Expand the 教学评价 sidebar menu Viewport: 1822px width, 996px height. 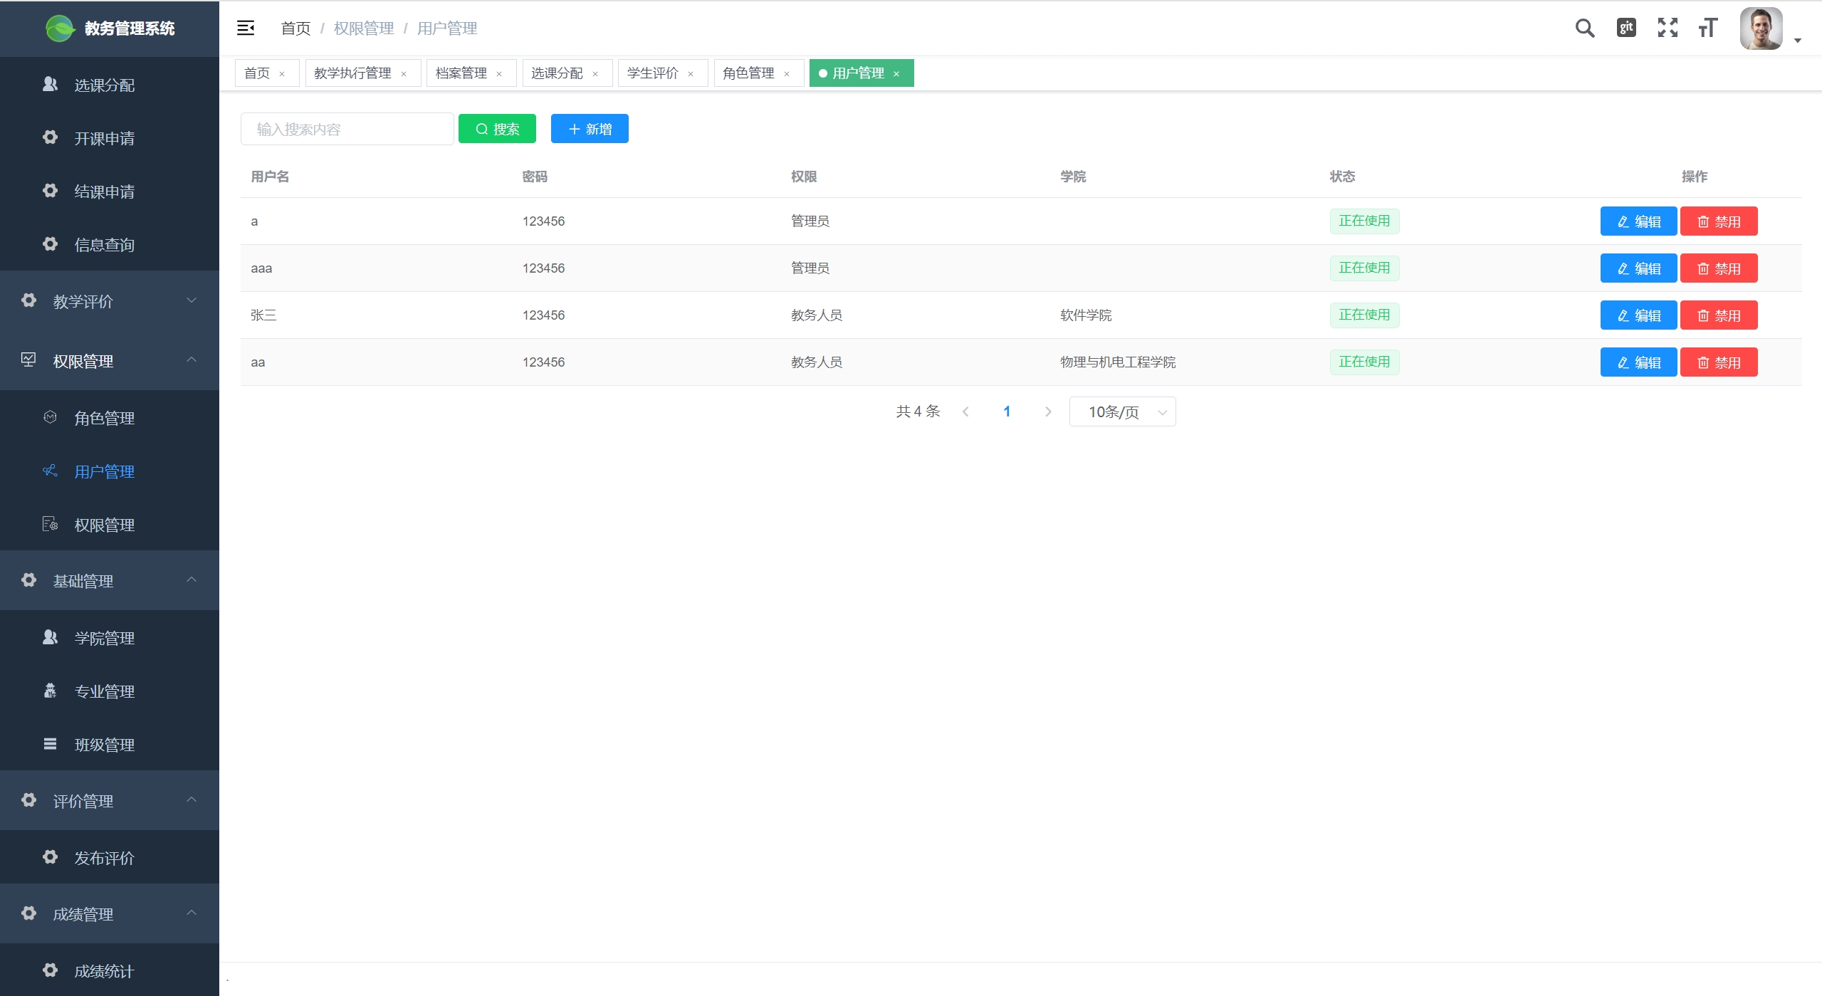[x=109, y=301]
